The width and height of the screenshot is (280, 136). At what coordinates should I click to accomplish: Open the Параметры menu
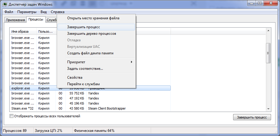click(x=27, y=12)
